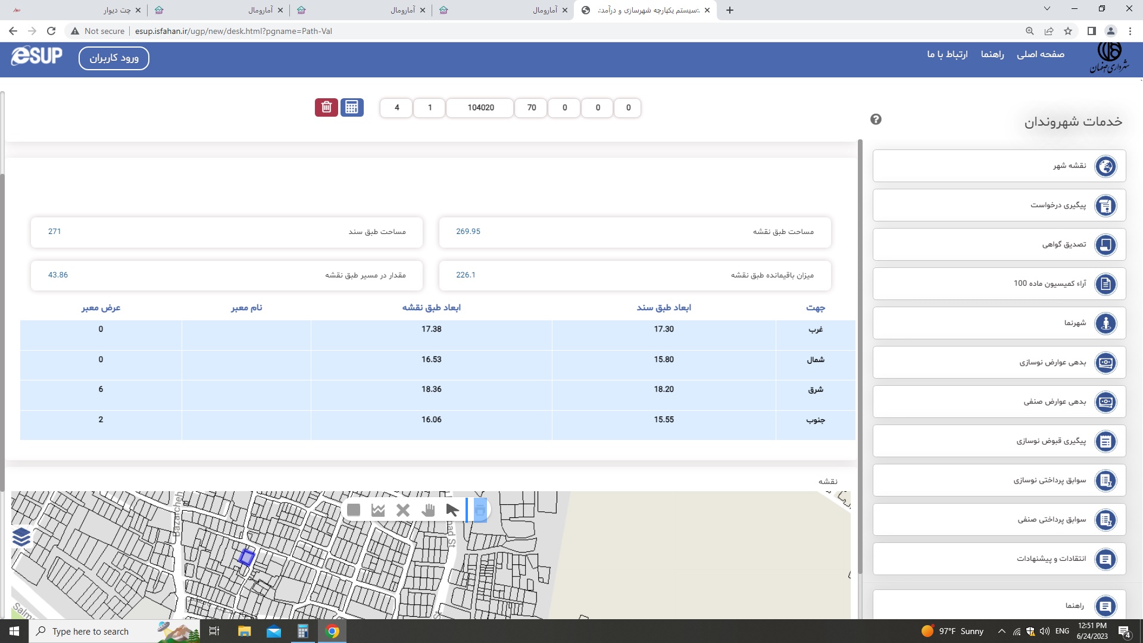Open Windows Calculator from taskbar
1143x643 pixels.
302,631
